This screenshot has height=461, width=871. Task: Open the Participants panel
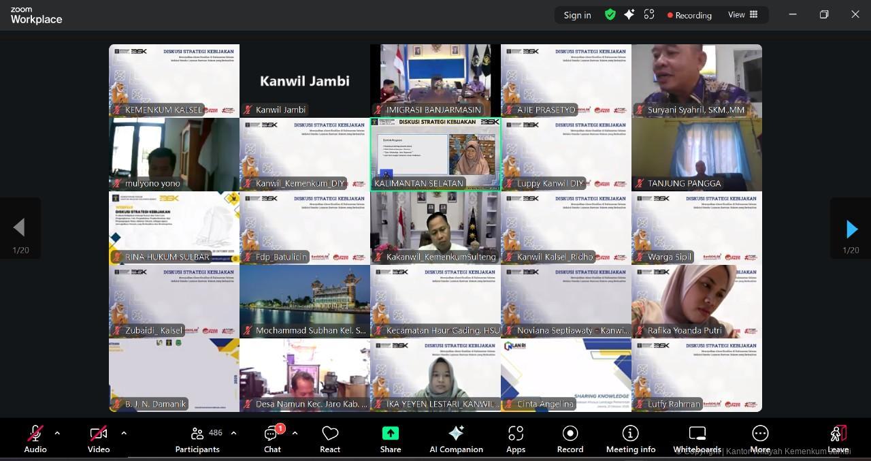197,439
